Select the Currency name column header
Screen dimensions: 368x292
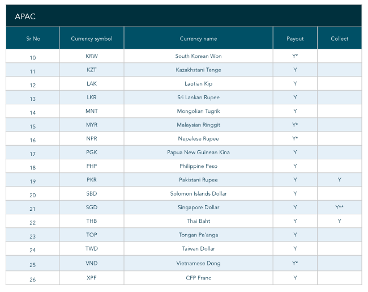(198, 39)
